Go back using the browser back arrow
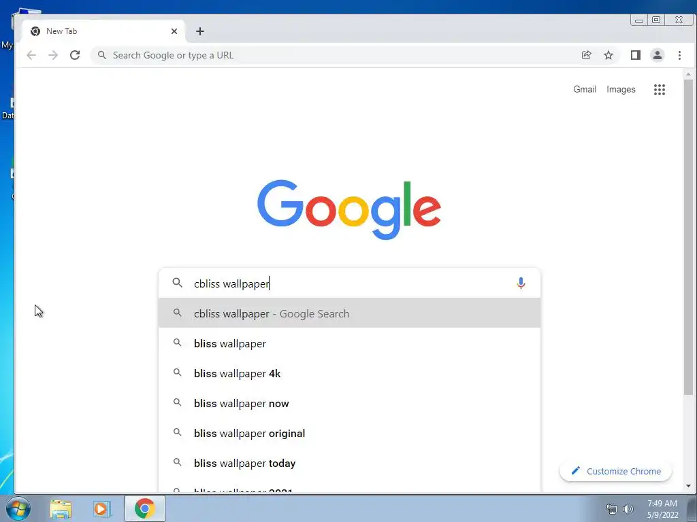Screen dimensions: 697x522 [31, 55]
